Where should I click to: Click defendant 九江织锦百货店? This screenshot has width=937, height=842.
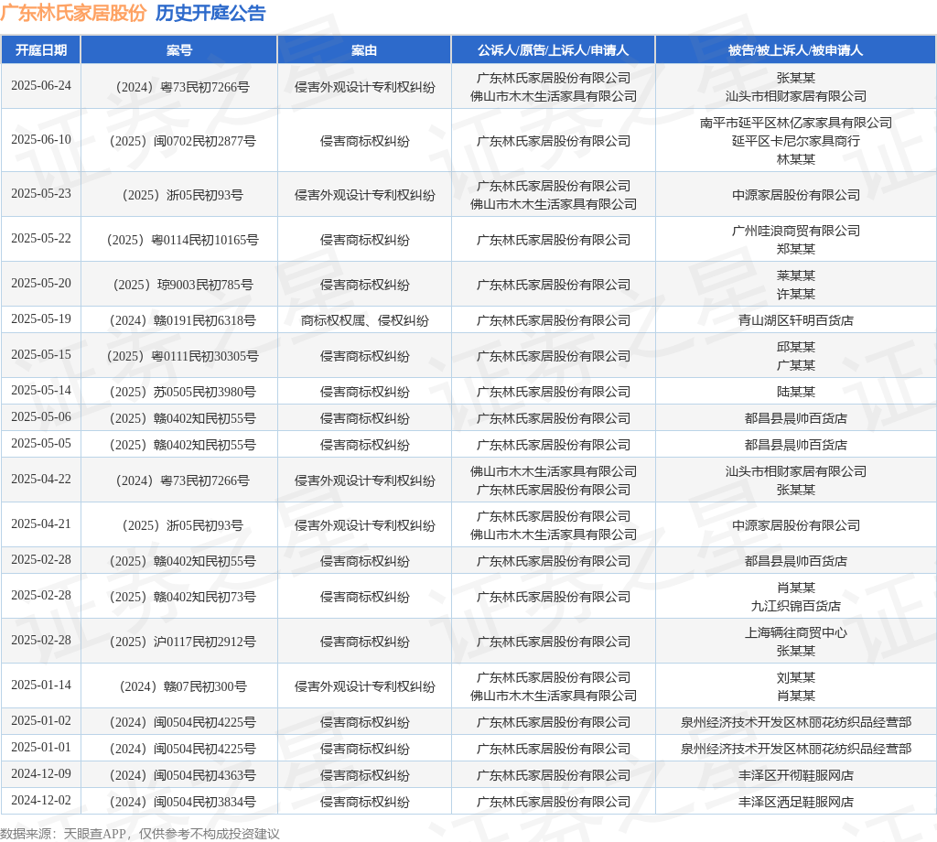(x=795, y=606)
